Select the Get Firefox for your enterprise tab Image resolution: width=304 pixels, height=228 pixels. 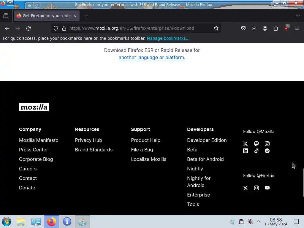47,16
